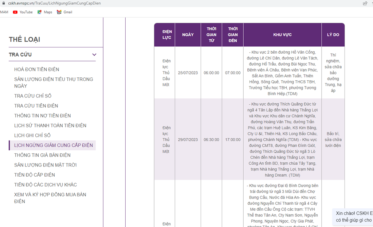This screenshot has width=373, height=227.
Task: Open SẢN LƯỢNG ĐIỆN TIÊU THỤ TRONG NGÀY
Action: (x=54, y=82)
